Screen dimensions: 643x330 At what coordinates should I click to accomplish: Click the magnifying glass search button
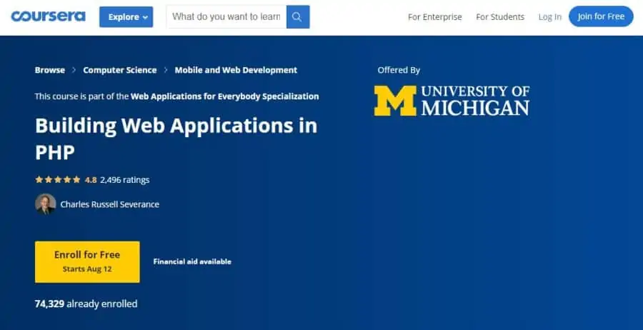[x=298, y=17]
